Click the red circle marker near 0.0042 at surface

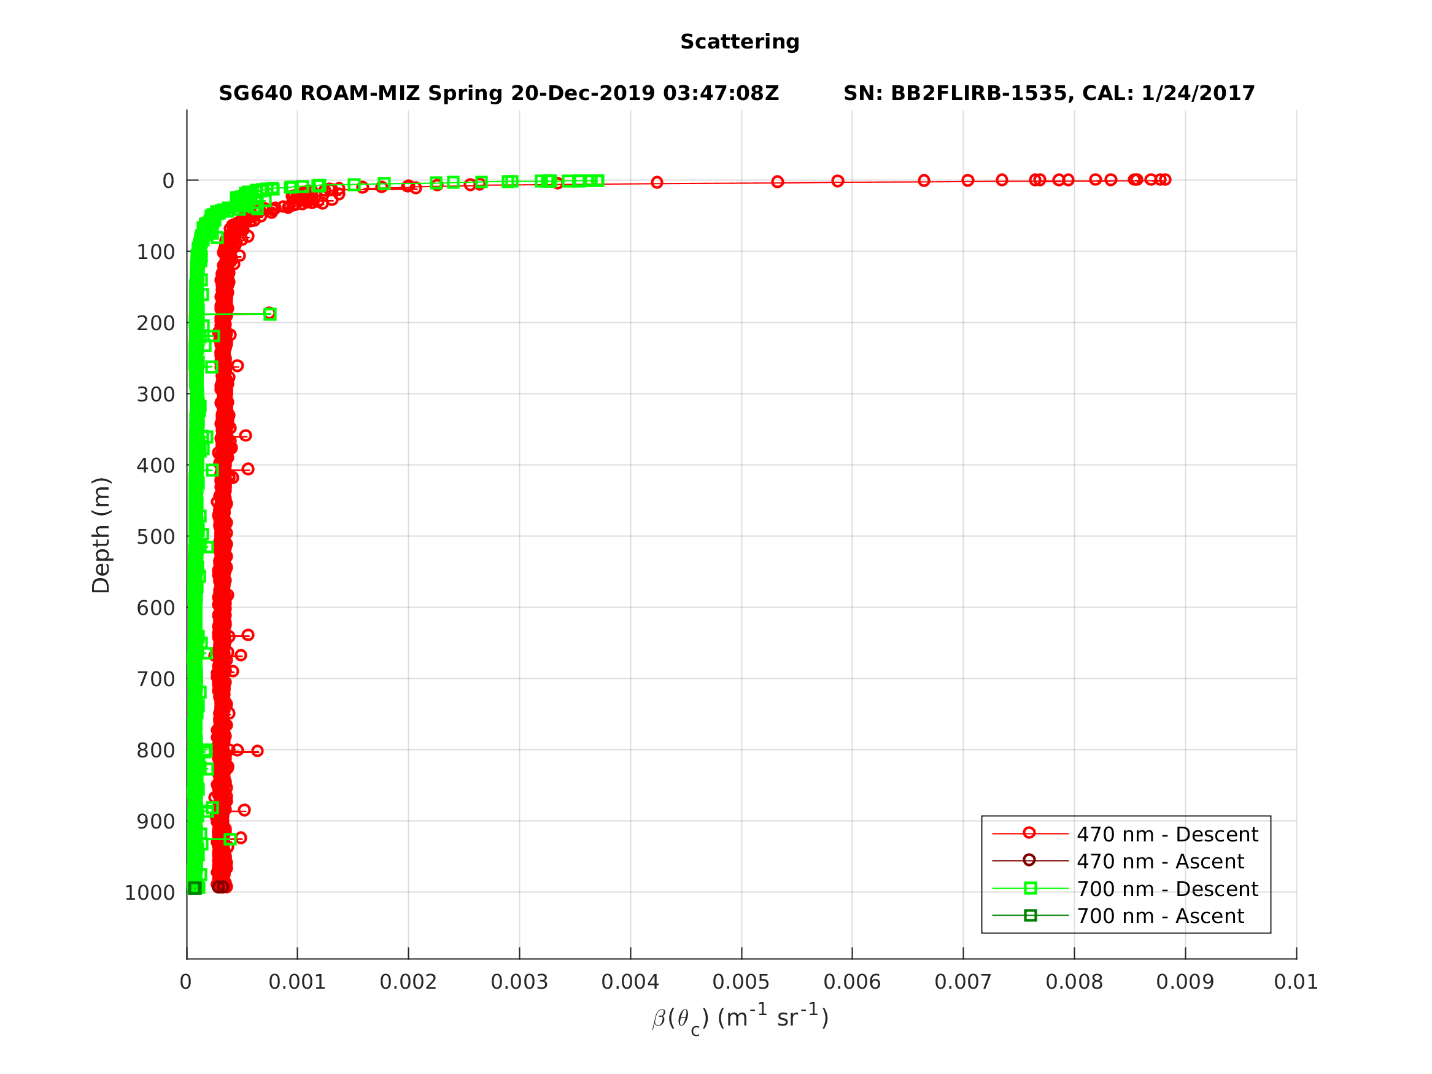(x=657, y=182)
